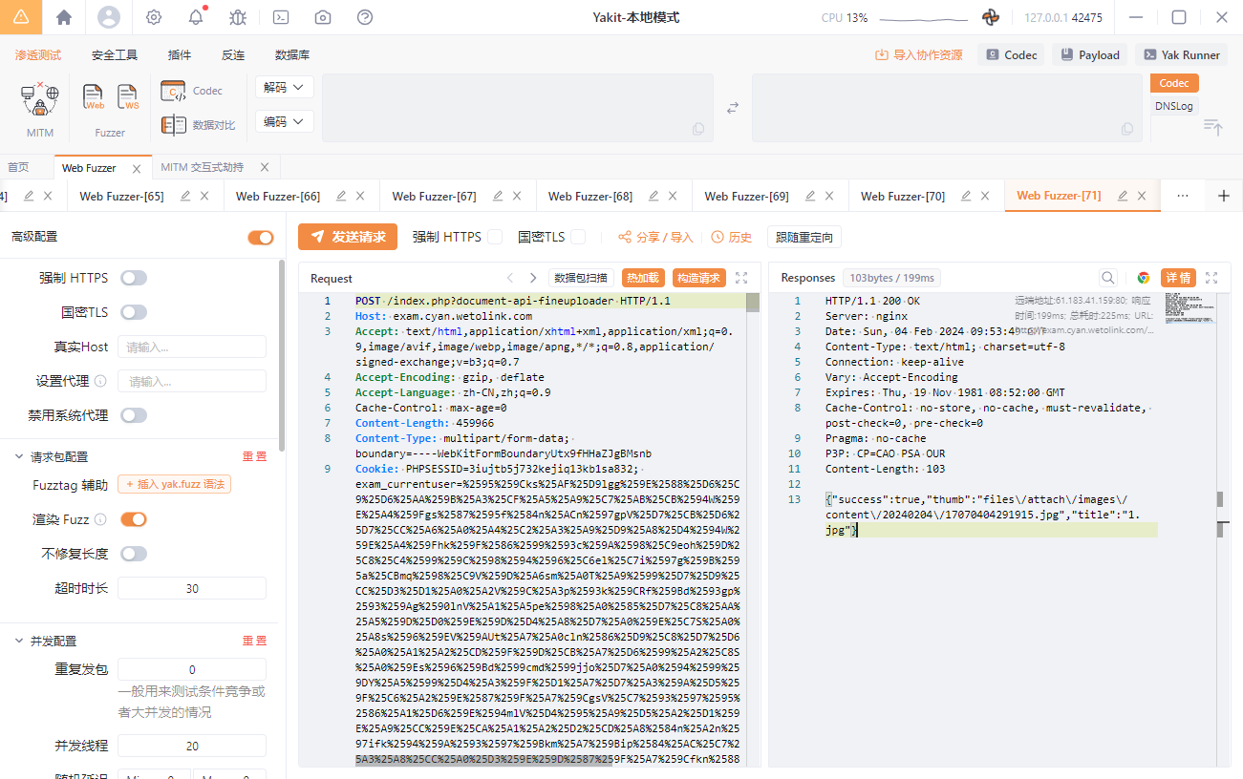
Task: Click the 详情 button
Action: [1178, 278]
